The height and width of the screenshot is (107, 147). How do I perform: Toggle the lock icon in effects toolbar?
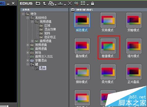(92, 4)
